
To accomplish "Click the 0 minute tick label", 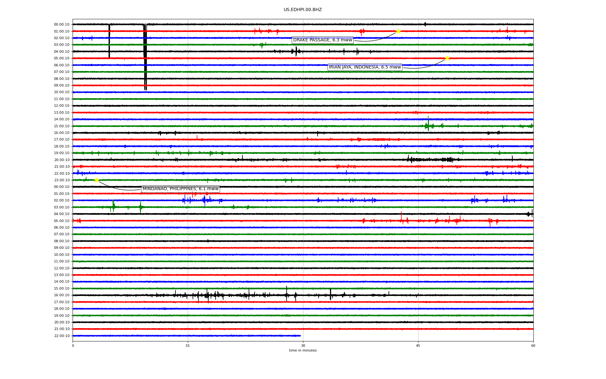I will click(73, 346).
